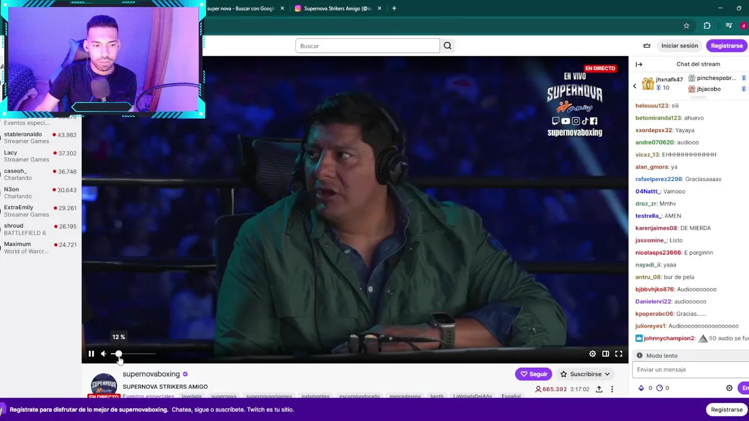Click chat user rafaelperez2298
The width and height of the screenshot is (749, 421).
659,179
